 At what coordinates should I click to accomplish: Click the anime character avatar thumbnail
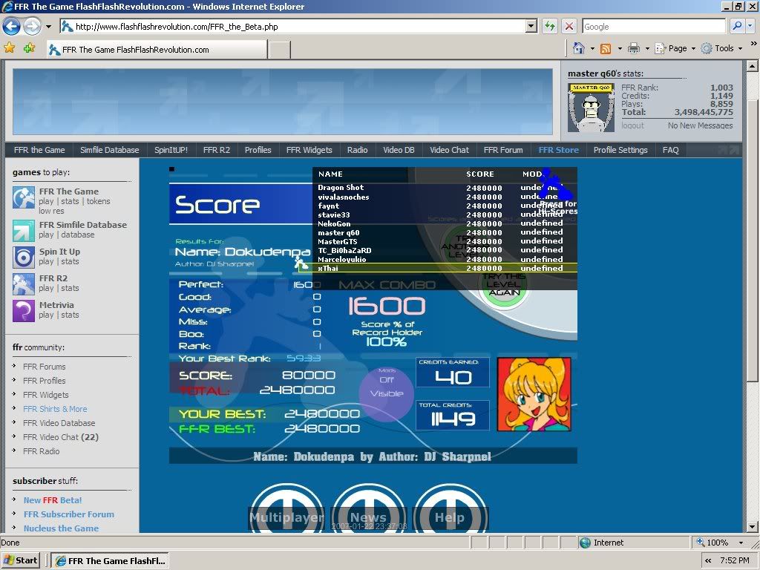tap(534, 394)
